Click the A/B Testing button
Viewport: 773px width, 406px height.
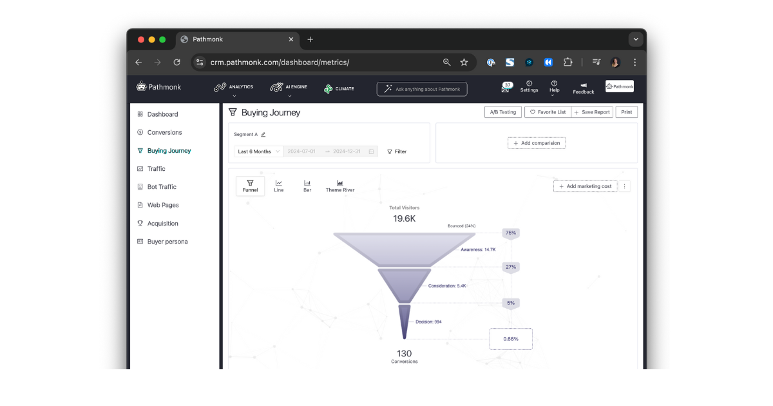pyautogui.click(x=502, y=112)
